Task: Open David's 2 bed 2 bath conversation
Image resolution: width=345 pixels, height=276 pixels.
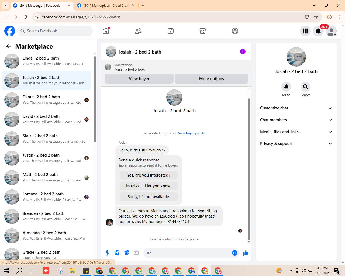Action: click(46, 119)
